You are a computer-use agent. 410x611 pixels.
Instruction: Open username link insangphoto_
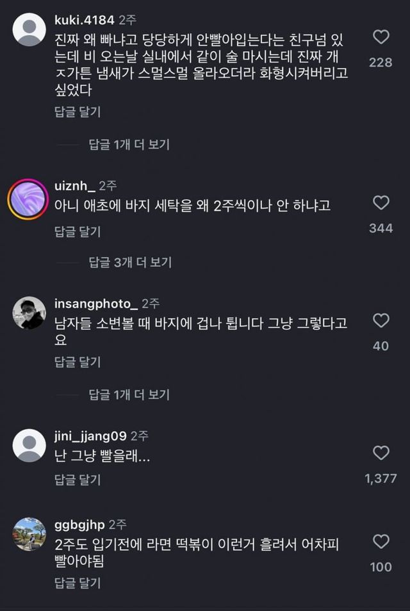pos(96,303)
